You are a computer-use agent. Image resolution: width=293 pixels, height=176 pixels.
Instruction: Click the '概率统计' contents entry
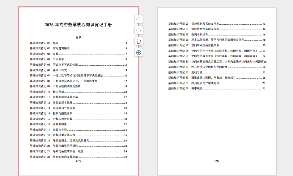tap(197, 88)
